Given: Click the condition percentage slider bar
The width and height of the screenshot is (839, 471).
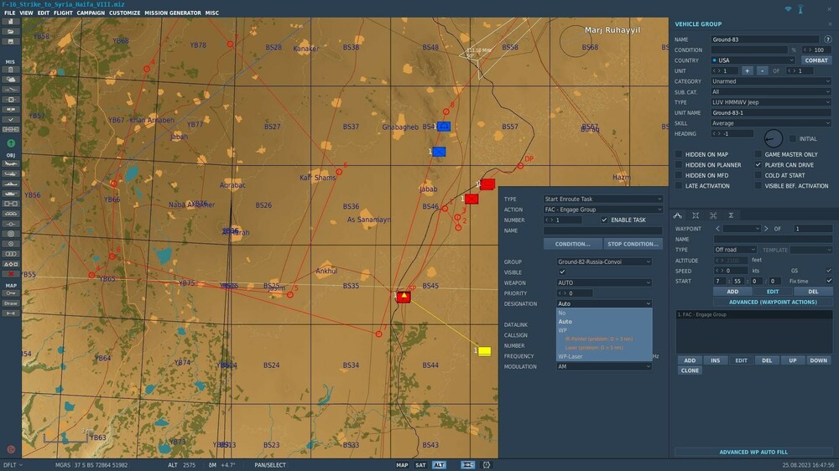Looking at the screenshot, I should pyautogui.click(x=749, y=49).
